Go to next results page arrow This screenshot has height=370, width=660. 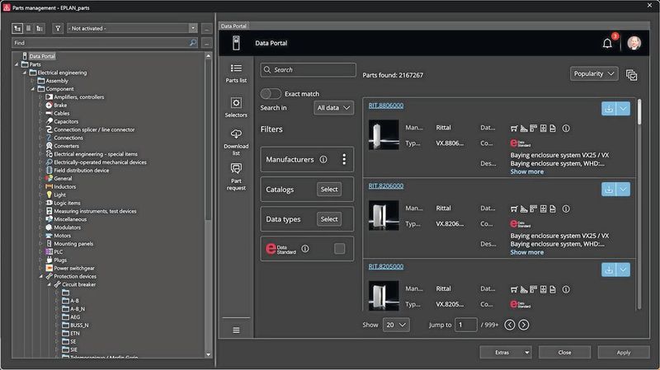523,325
